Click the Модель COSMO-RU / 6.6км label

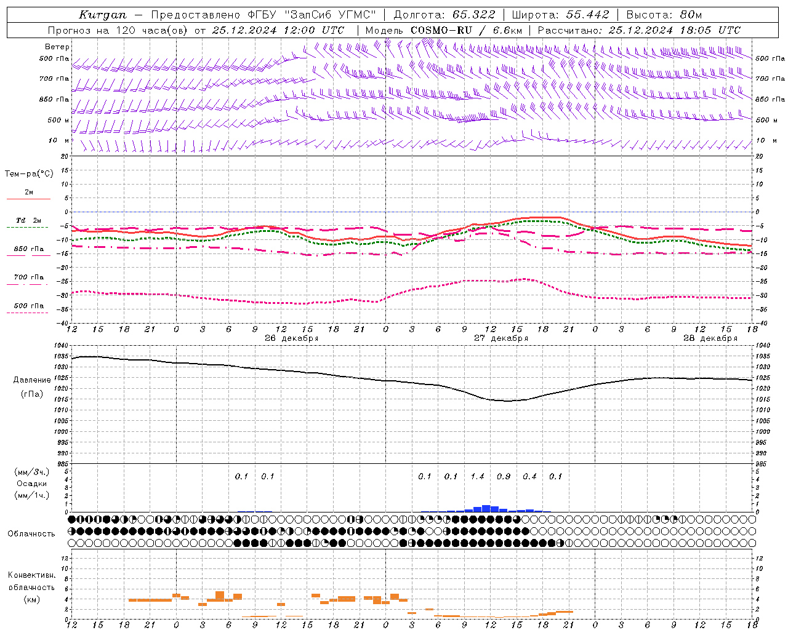[444, 30]
